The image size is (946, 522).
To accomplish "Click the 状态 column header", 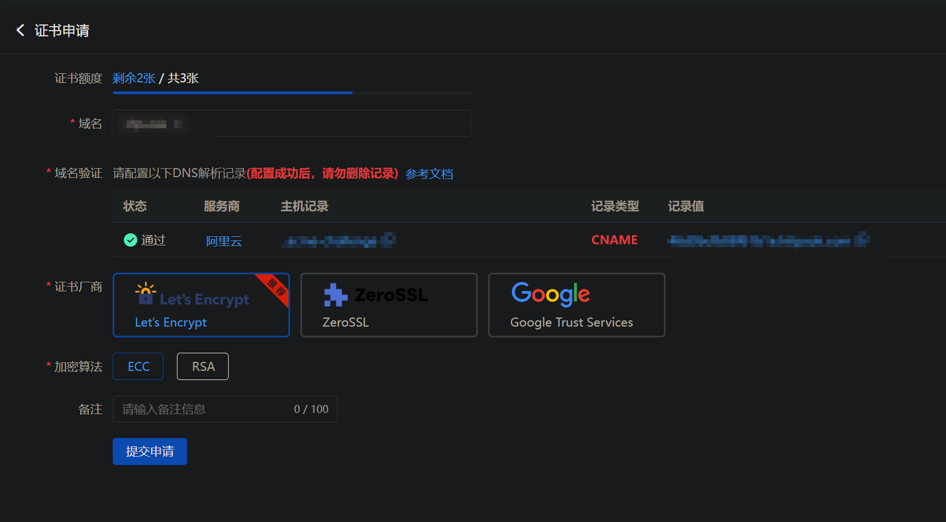I will tap(135, 206).
